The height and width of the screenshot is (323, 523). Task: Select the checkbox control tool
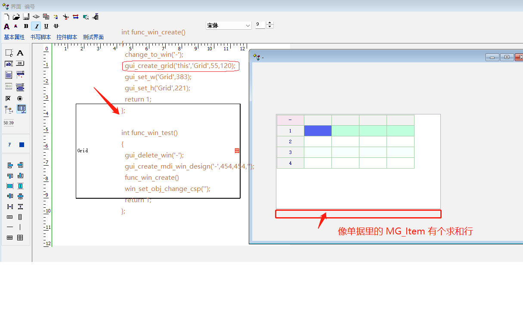(x=8, y=98)
